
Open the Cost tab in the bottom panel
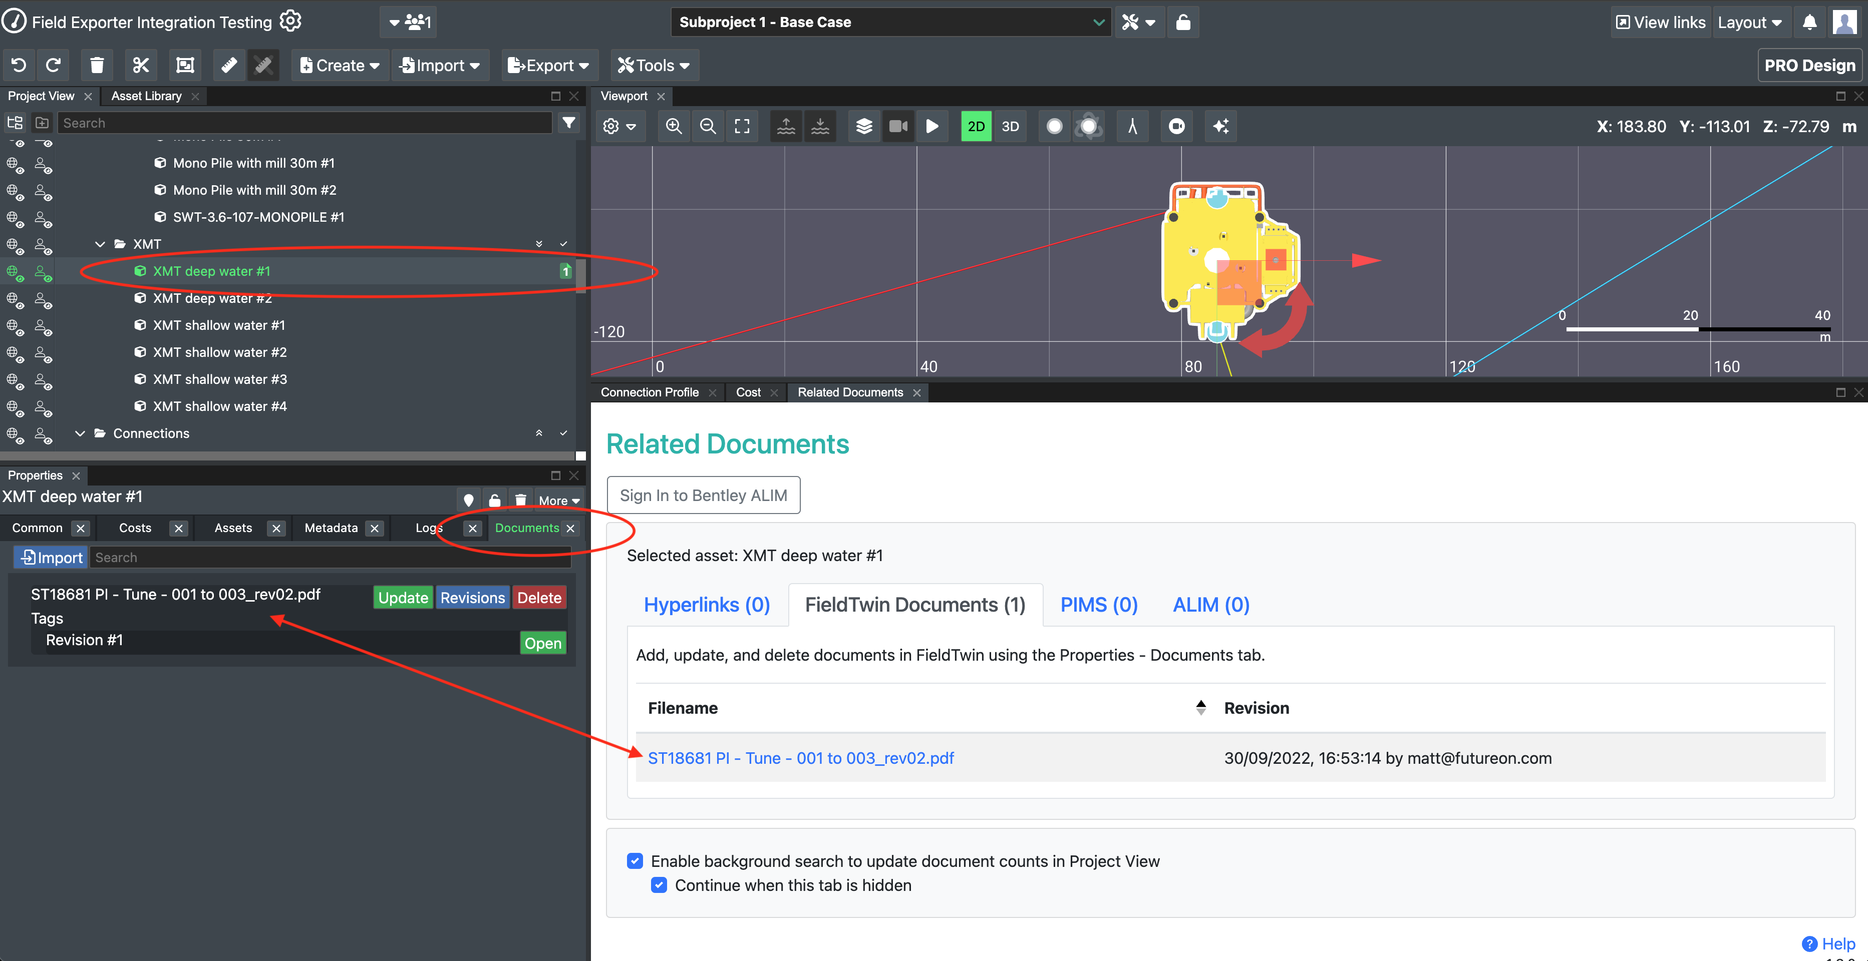[748, 392]
